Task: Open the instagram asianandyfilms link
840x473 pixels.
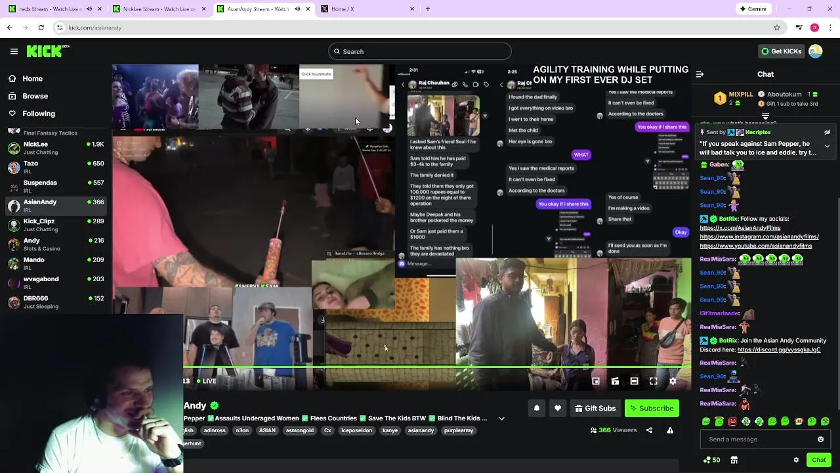Action: pyautogui.click(x=759, y=236)
